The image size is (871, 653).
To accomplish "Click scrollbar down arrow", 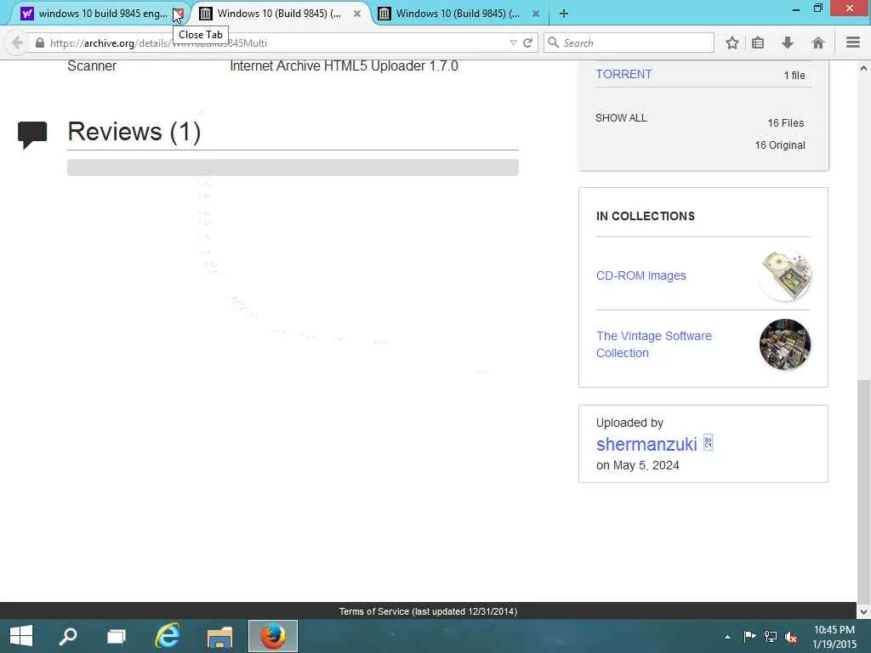I will pyautogui.click(x=863, y=611).
